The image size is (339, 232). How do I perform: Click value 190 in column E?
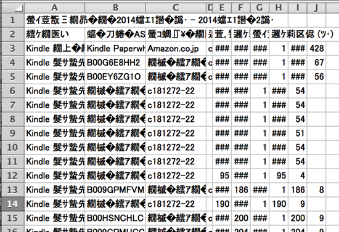pyautogui.click(x=222, y=204)
